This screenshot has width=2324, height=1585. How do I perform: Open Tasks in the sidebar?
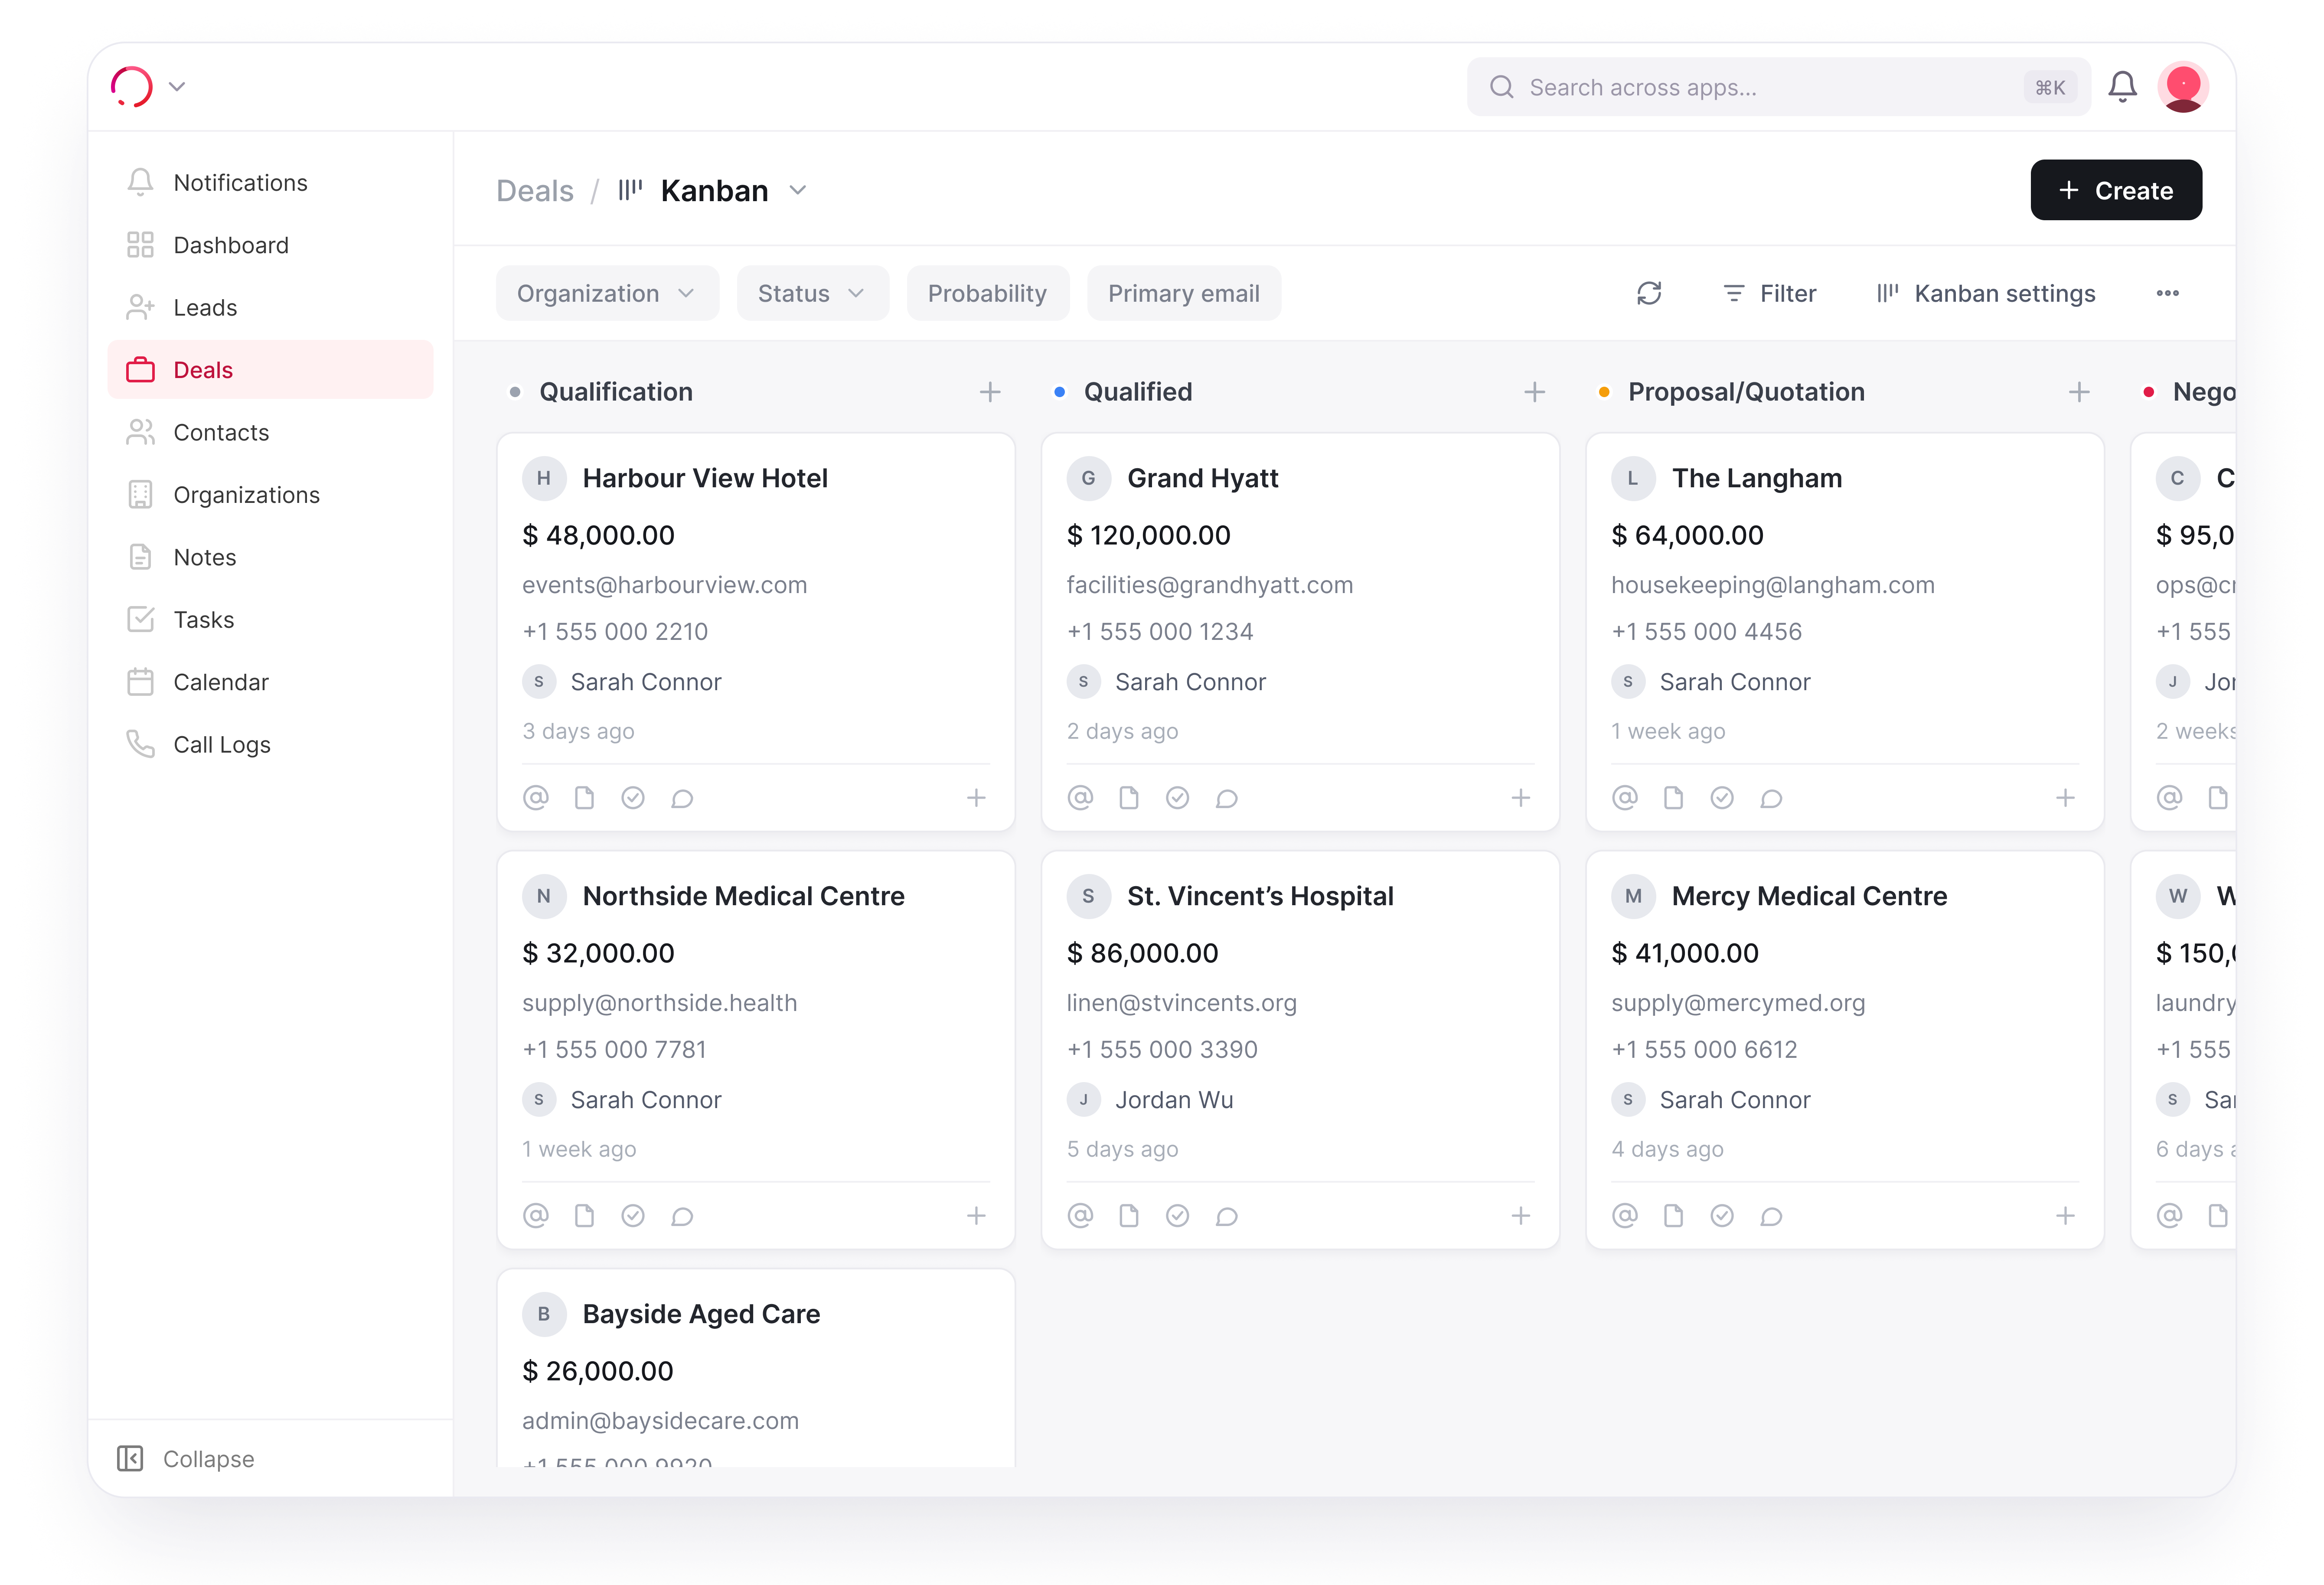[x=270, y=620]
